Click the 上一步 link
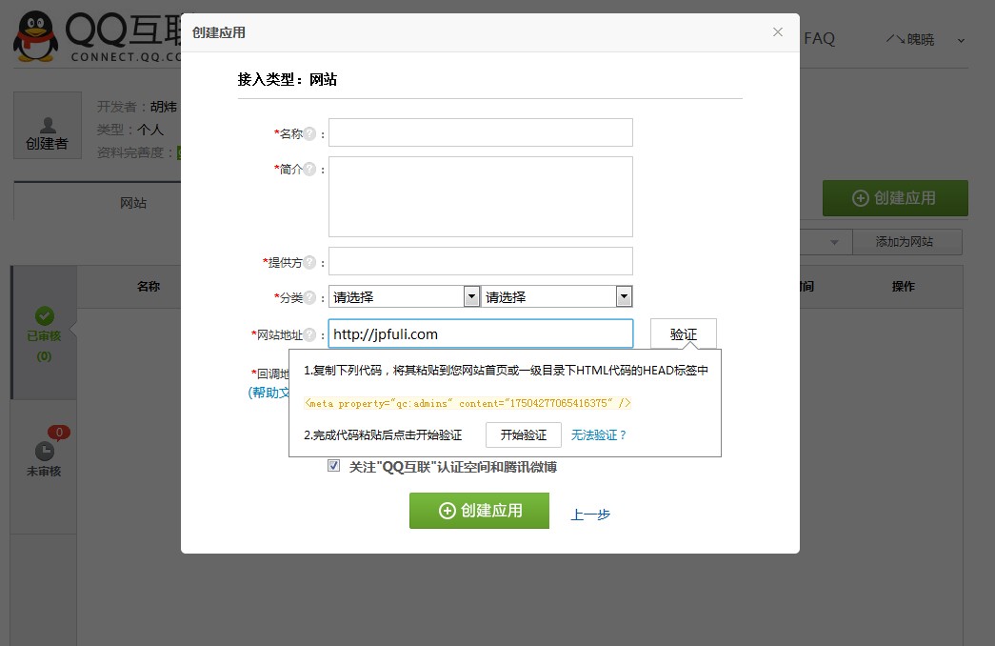This screenshot has height=646, width=995. coord(590,514)
